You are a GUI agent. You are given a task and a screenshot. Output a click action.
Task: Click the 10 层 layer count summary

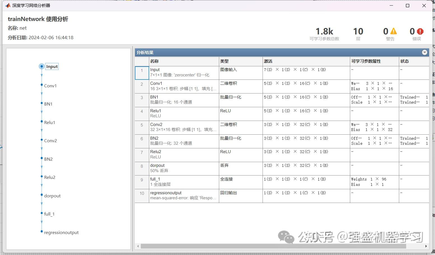(358, 34)
